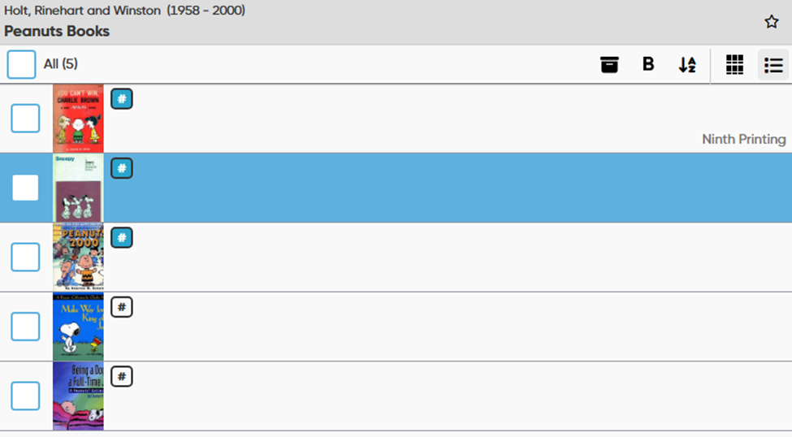Screen dimensions: 792x437
Task: Click the # badge on Charlie Brown row
Action: (x=121, y=99)
